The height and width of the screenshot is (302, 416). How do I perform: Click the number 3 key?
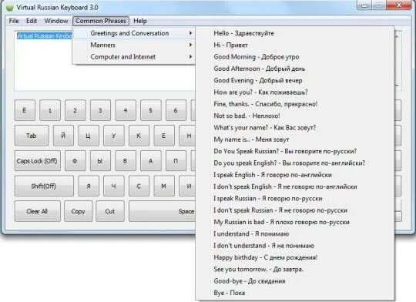(100, 110)
